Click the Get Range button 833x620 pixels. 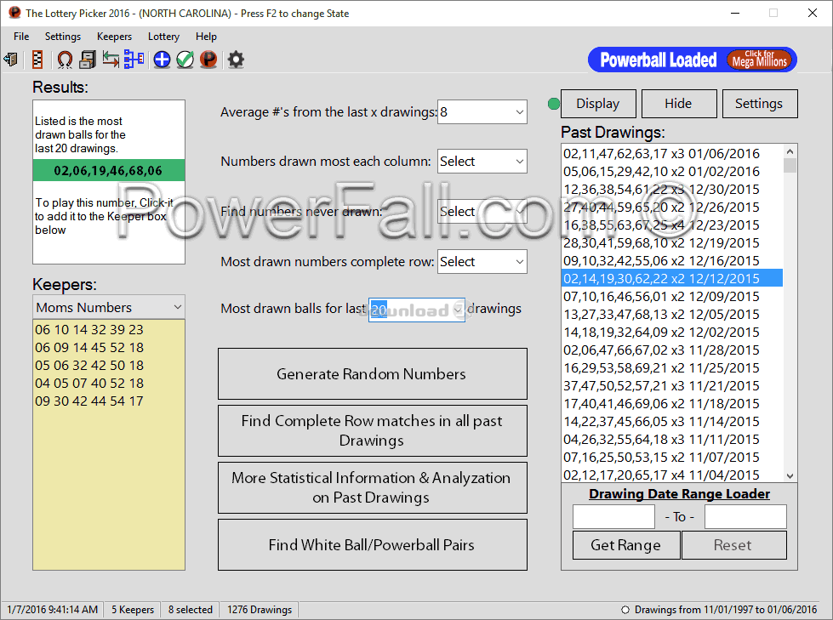click(x=625, y=545)
